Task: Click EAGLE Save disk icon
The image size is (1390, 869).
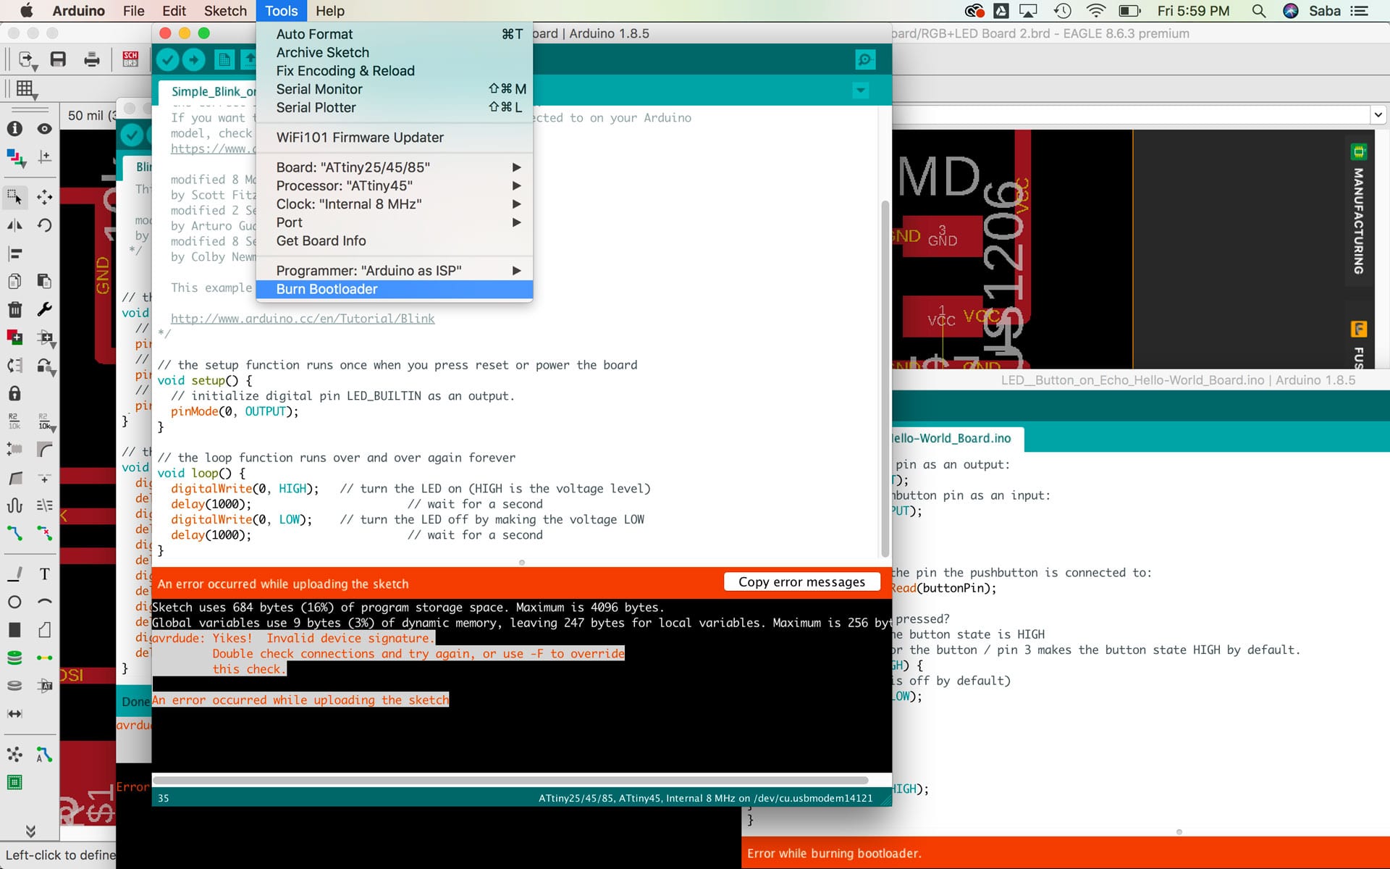Action: (58, 59)
